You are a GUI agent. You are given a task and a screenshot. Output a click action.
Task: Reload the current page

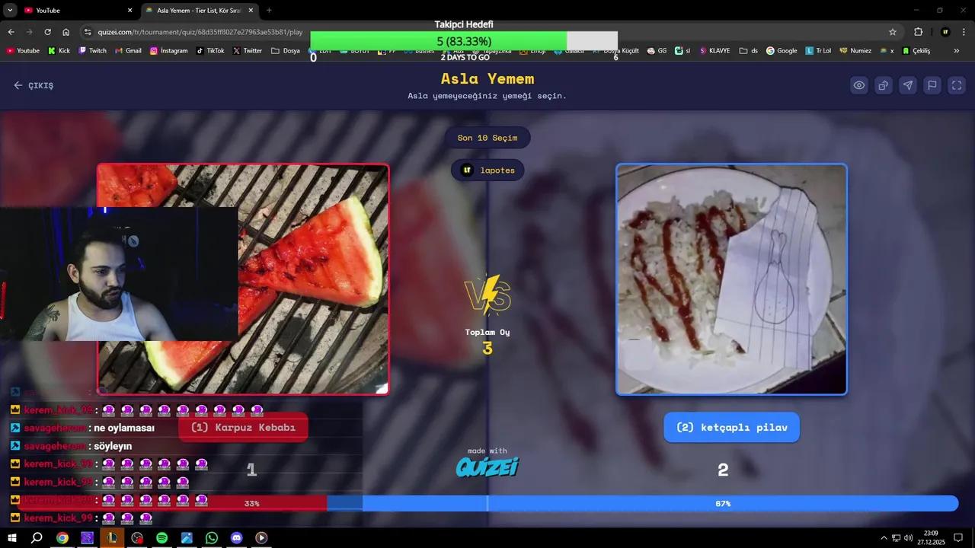coord(47,32)
